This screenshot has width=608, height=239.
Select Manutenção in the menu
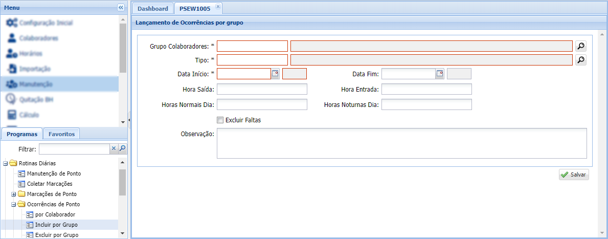coord(36,84)
